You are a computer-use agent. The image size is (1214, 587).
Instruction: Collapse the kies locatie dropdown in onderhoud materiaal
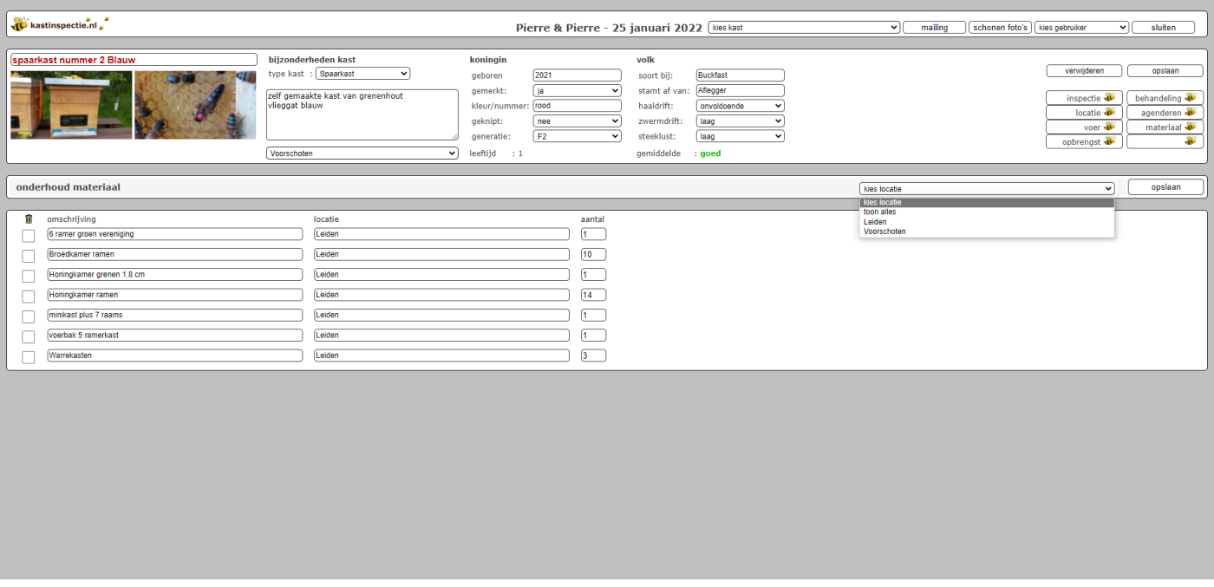click(x=987, y=188)
